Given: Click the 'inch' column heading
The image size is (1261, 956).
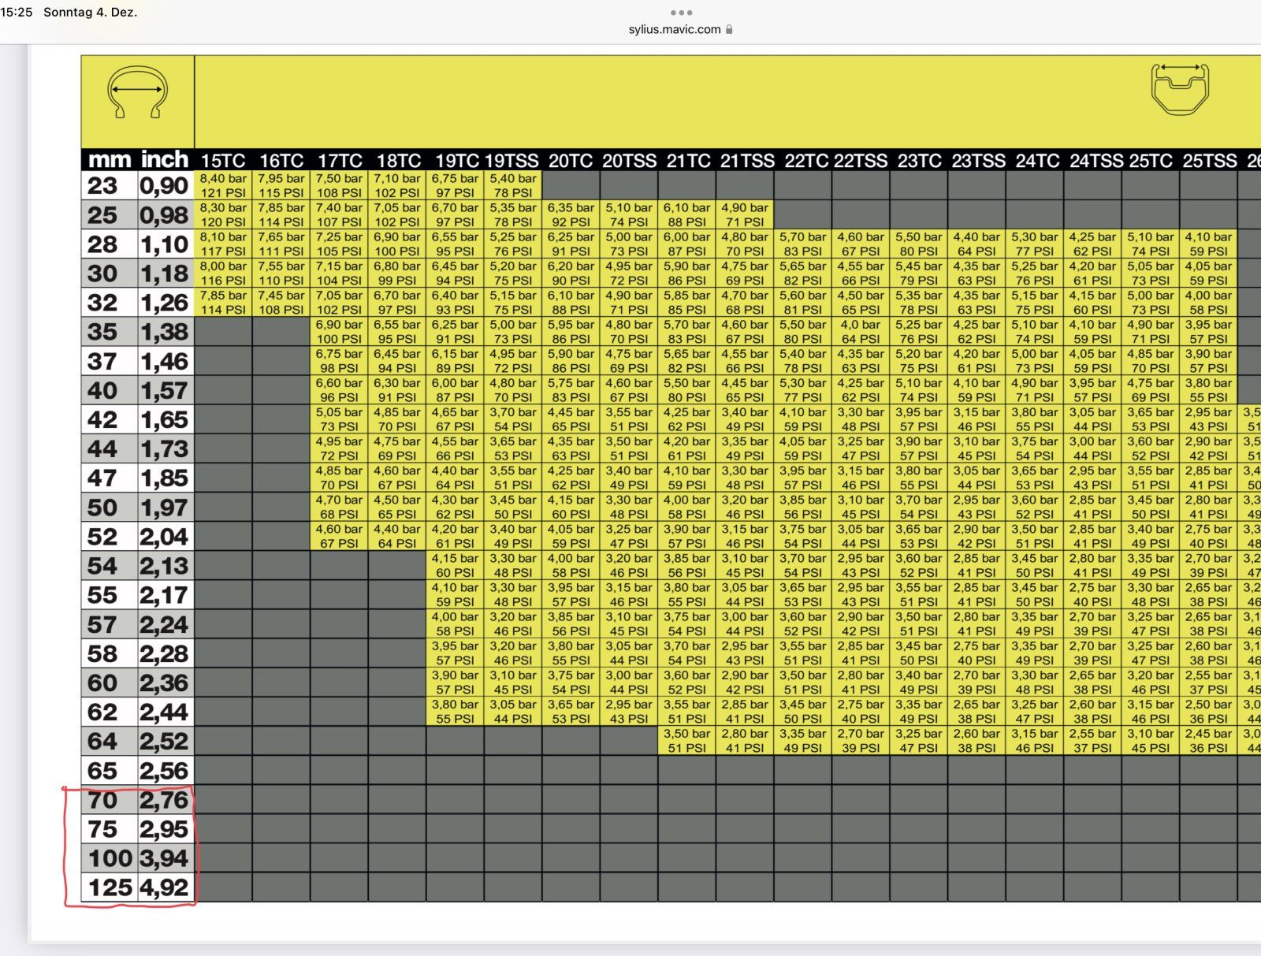Looking at the screenshot, I should point(165,160).
